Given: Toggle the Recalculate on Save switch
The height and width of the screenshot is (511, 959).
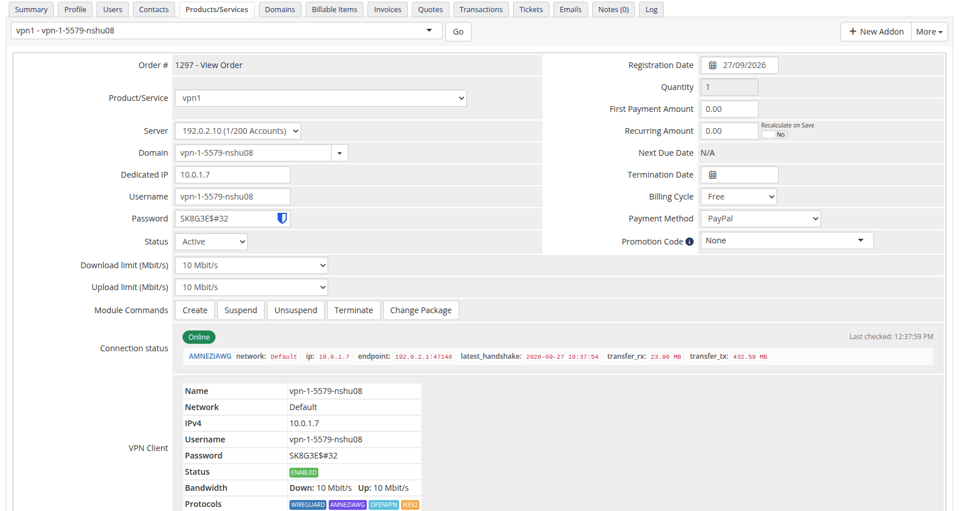Looking at the screenshot, I should [774, 134].
